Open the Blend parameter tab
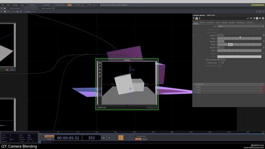The image size is (265, 149). pyautogui.click(x=196, y=22)
